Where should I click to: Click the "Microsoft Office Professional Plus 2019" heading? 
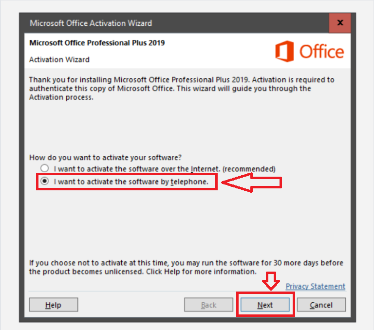(97, 43)
